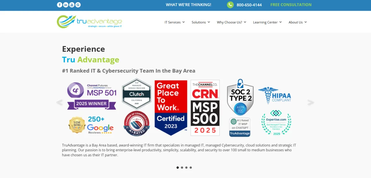This screenshot has width=371, height=178.
Task: Click the Chamber of Commerce A+ badge
Action: click(136, 124)
